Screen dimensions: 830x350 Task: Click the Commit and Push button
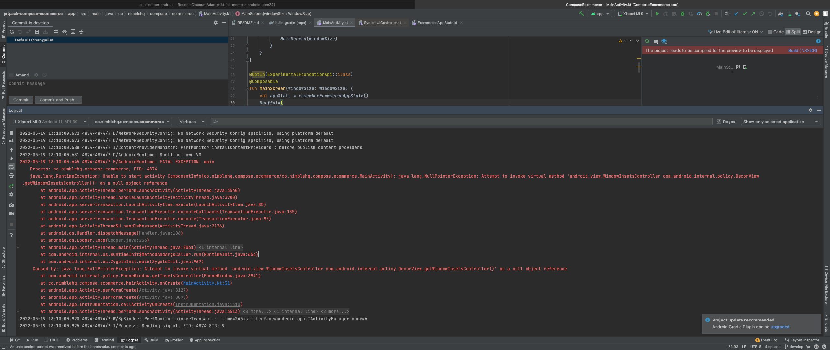click(x=58, y=100)
